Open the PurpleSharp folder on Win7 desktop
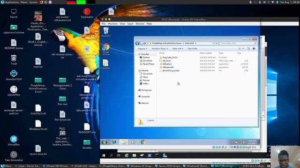The image size is (300, 168). [106, 64]
